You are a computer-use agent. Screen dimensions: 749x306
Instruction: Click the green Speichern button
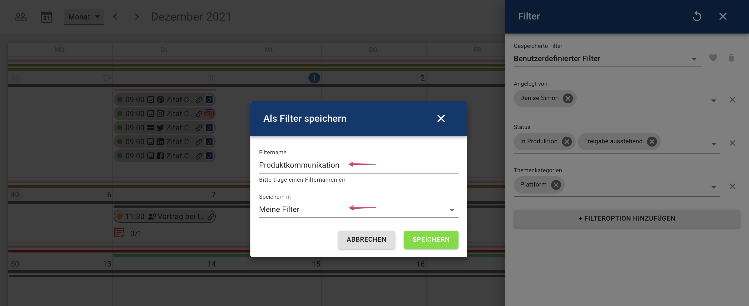pos(431,240)
